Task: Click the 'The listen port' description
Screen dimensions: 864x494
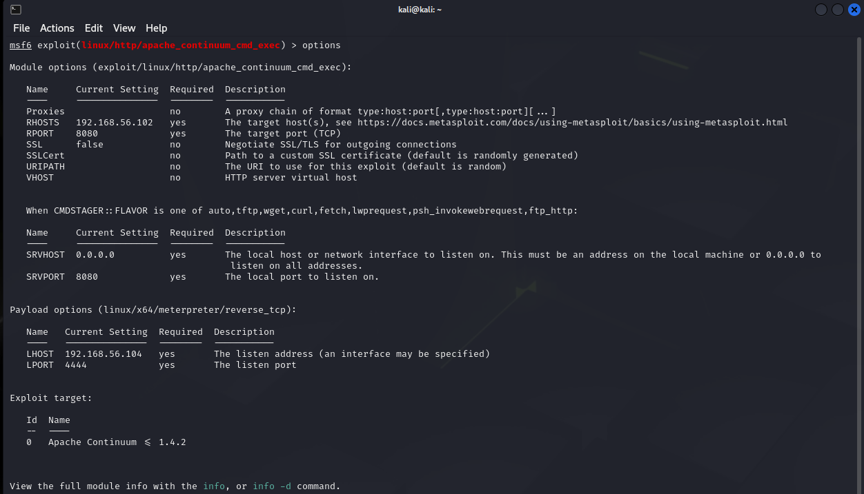Action: click(x=255, y=365)
